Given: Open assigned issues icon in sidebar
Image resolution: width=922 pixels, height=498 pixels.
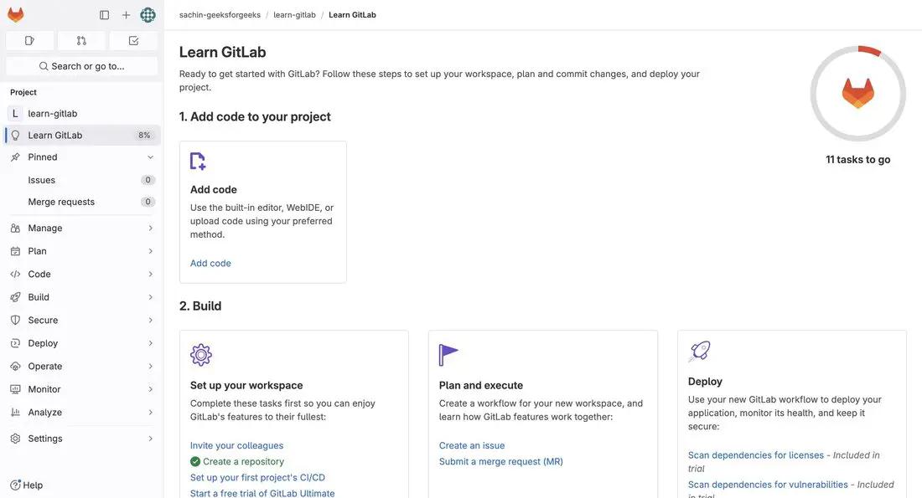Looking at the screenshot, I should [29, 40].
